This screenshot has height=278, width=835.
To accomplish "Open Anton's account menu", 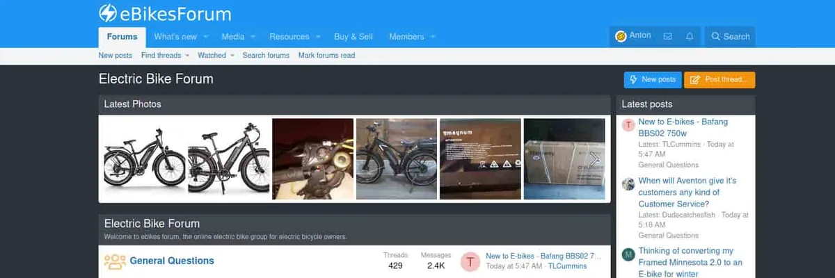I will click(x=633, y=36).
